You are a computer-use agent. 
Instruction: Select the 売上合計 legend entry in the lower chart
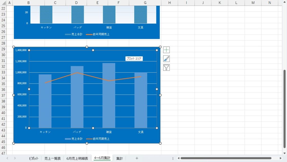(x=74, y=139)
